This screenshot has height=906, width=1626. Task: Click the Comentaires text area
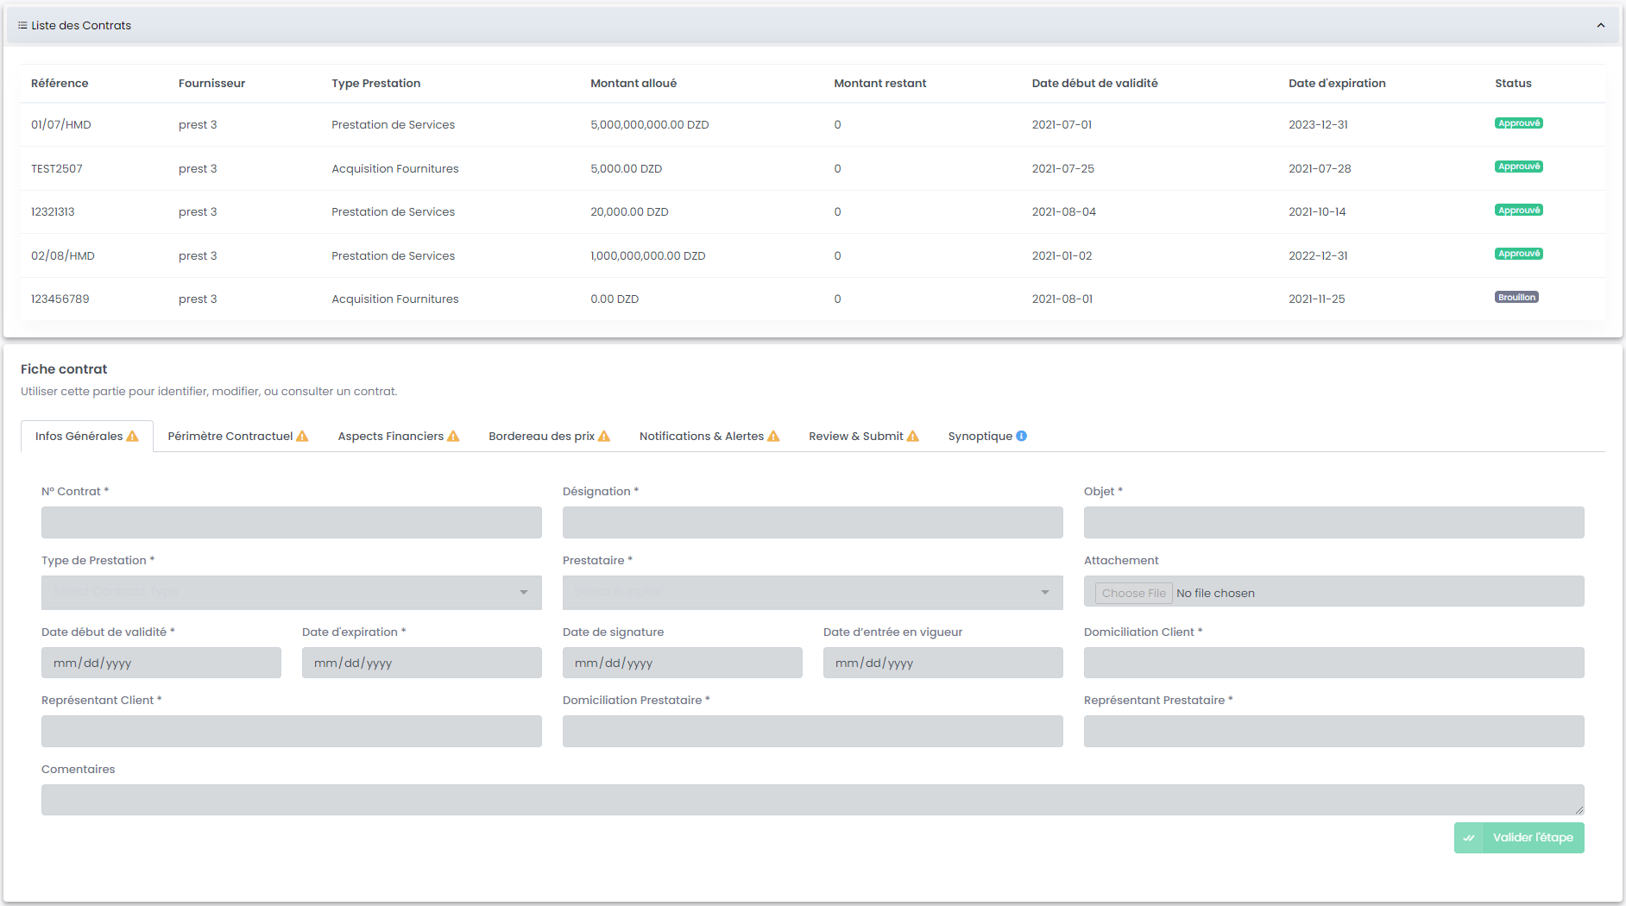coord(811,800)
